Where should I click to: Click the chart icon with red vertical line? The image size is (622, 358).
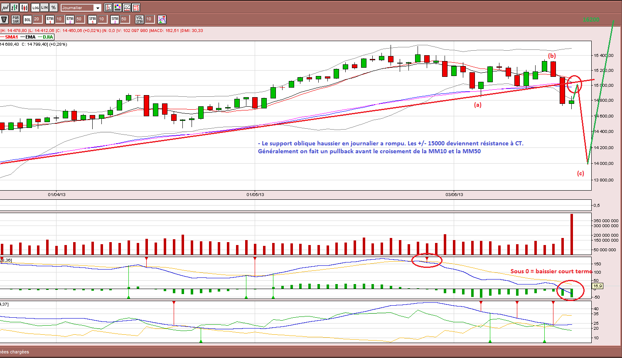(108, 7)
